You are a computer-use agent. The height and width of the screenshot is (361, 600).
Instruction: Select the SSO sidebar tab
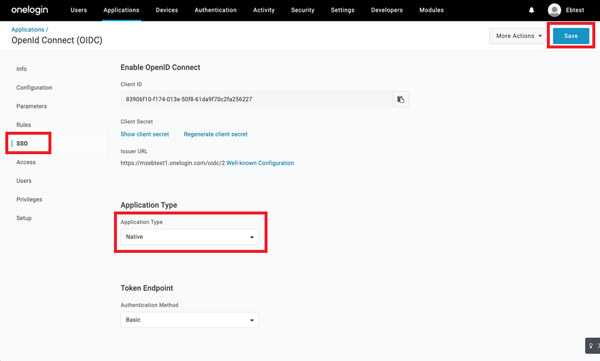point(22,144)
